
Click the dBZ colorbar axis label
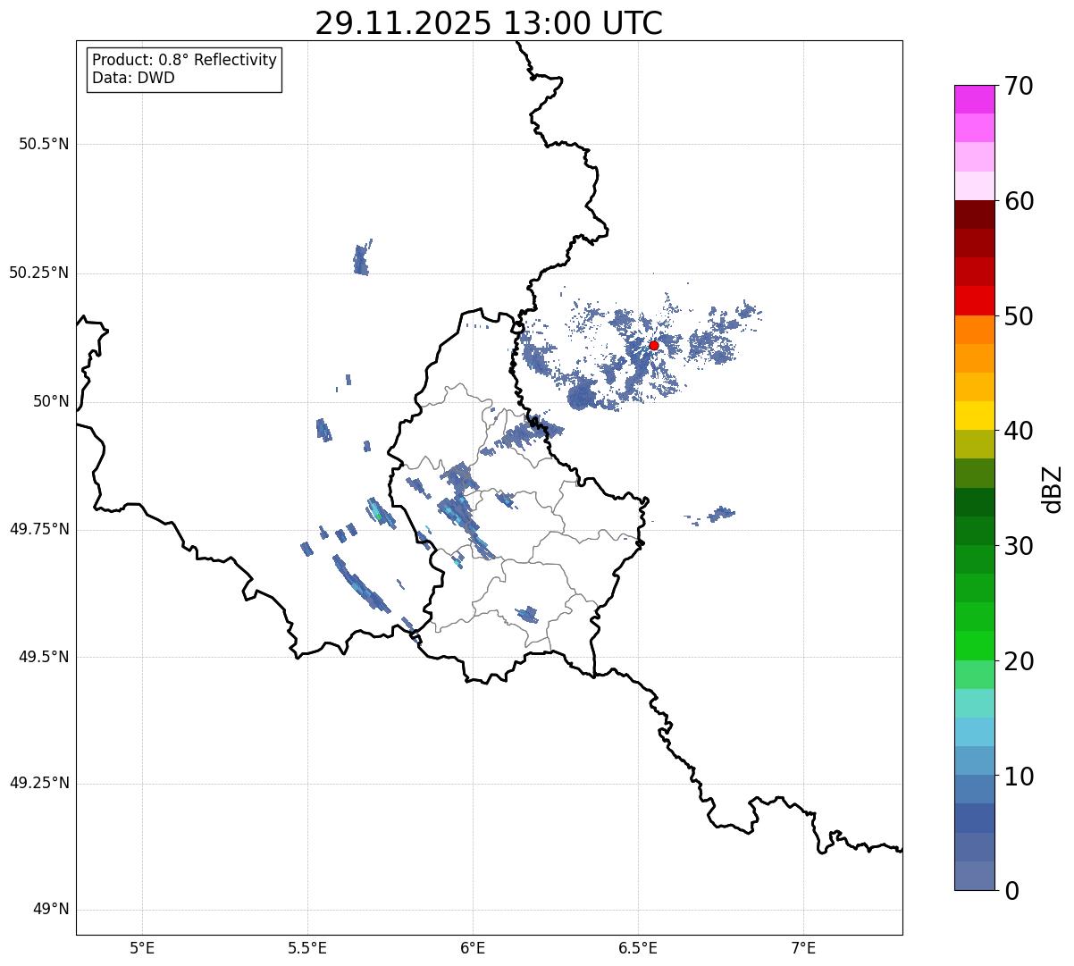1053,488
